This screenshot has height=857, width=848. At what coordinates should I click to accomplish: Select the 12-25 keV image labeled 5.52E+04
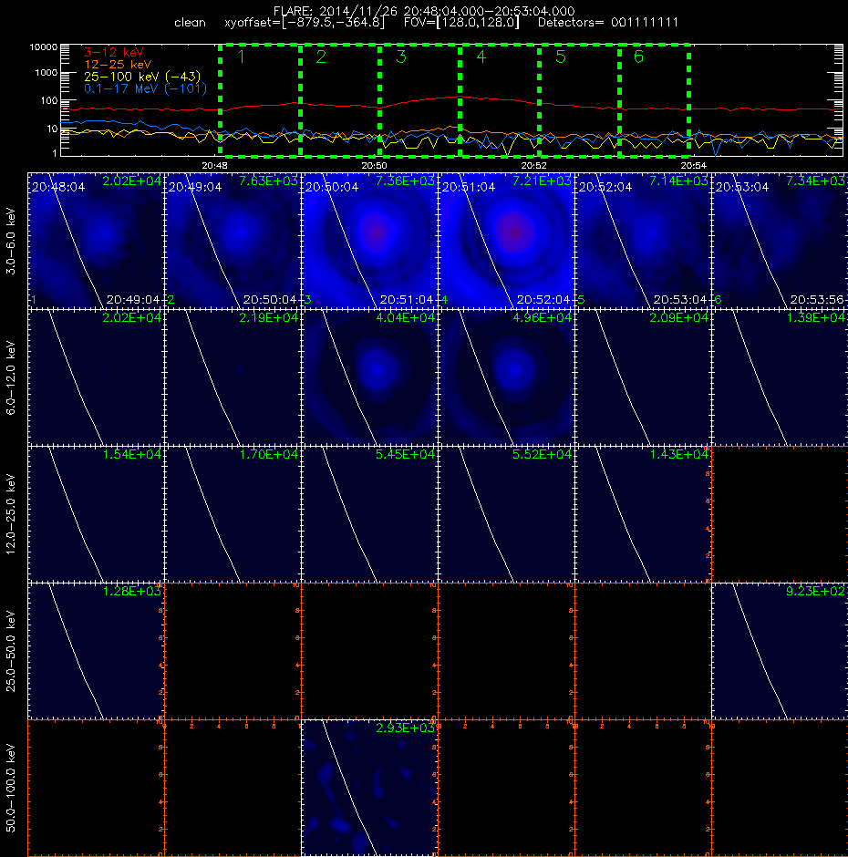tap(506, 514)
